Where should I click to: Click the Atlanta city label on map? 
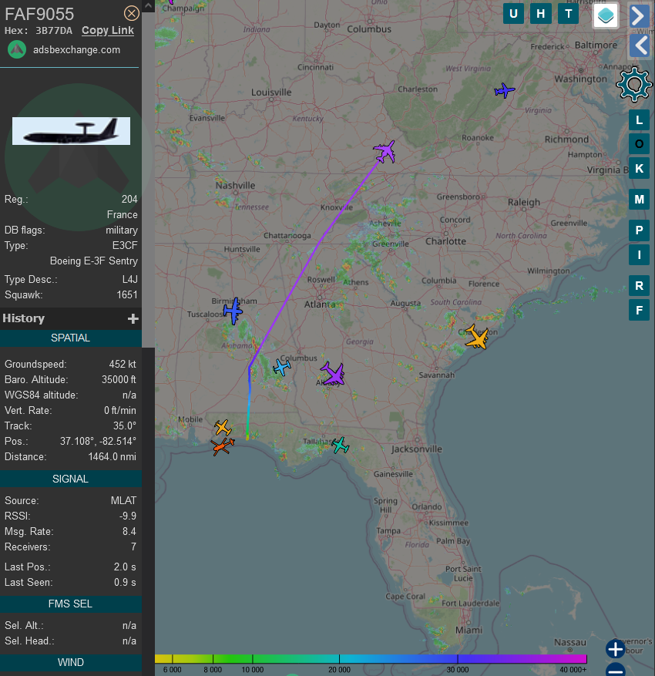coord(320,304)
